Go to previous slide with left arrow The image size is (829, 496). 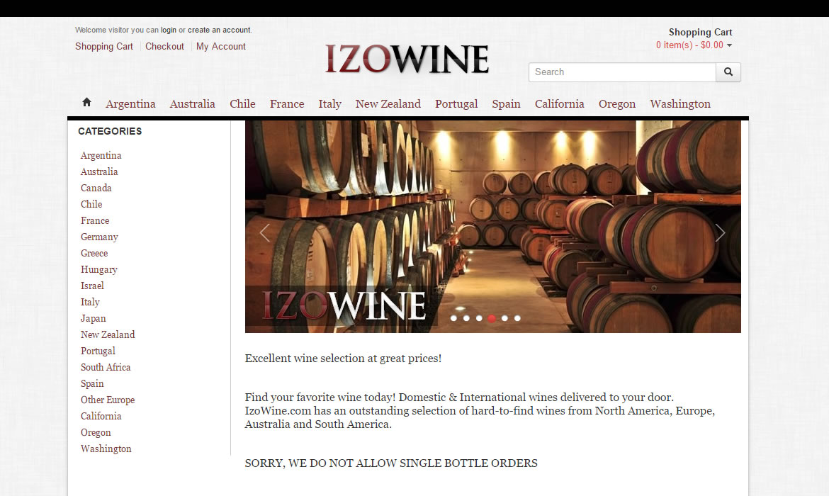tap(265, 232)
